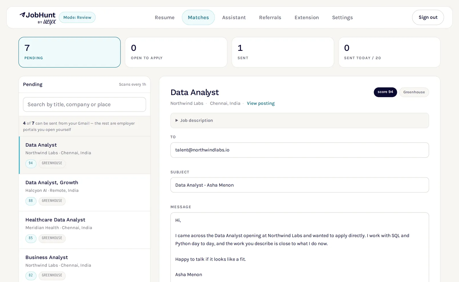
Task: Click the Pending list heading
Action: (33, 84)
